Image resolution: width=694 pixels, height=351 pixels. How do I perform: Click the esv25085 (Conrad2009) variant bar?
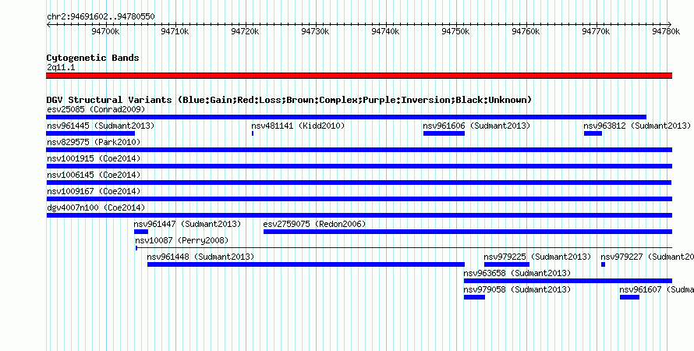pos(346,117)
